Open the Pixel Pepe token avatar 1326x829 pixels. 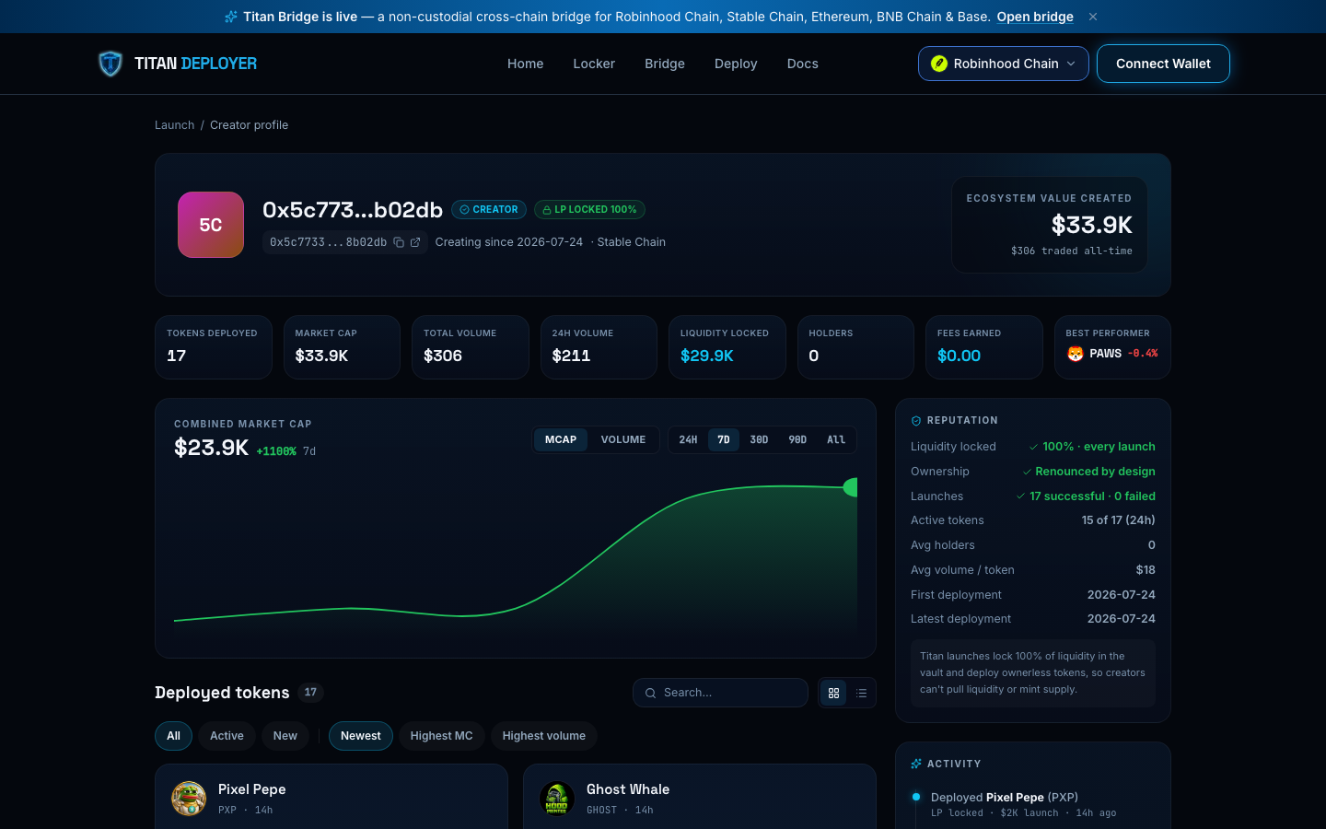[x=189, y=799]
